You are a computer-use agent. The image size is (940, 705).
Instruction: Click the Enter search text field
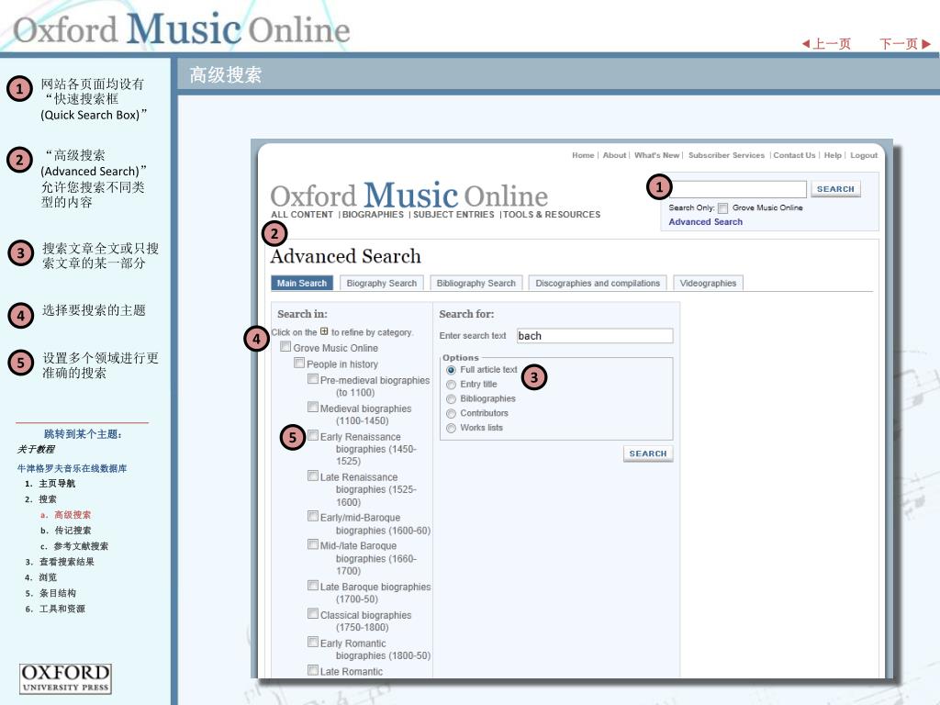point(595,336)
